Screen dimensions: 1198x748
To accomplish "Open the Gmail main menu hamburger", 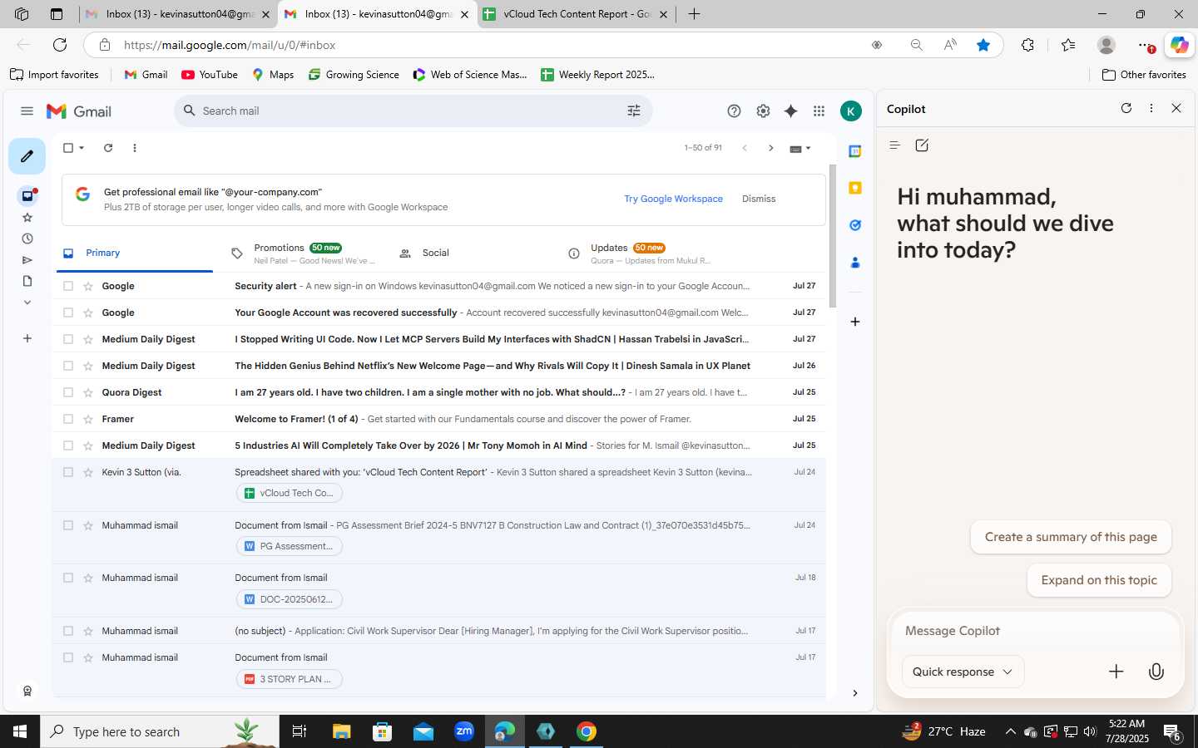I will (x=27, y=111).
